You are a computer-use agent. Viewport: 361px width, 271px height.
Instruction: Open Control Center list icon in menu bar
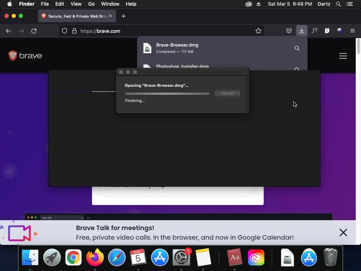[349, 4]
